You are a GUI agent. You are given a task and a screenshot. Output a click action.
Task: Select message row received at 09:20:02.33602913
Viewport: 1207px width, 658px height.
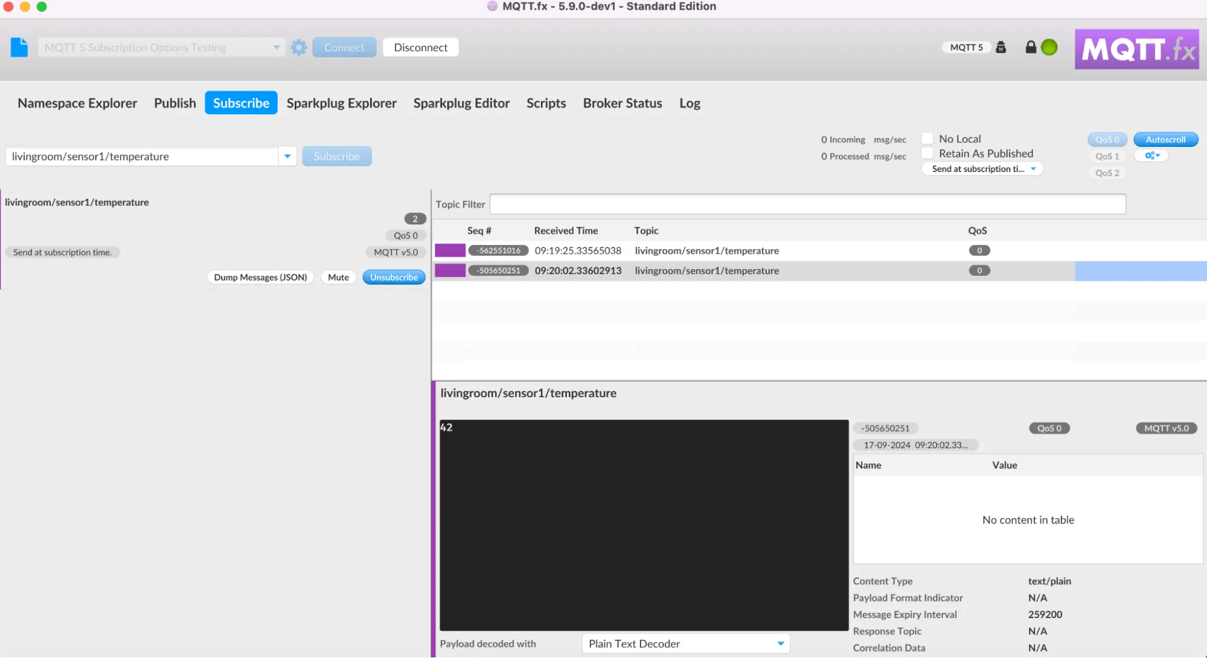820,270
